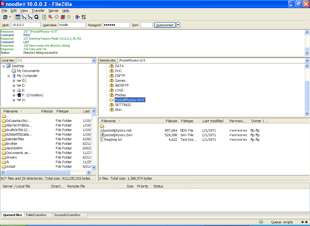
Task: Open the Quickconnect history dropdown
Action: 178,25
